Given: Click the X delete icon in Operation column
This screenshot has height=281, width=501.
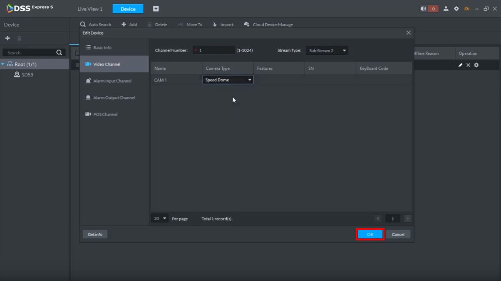Looking at the screenshot, I should tap(468, 65).
